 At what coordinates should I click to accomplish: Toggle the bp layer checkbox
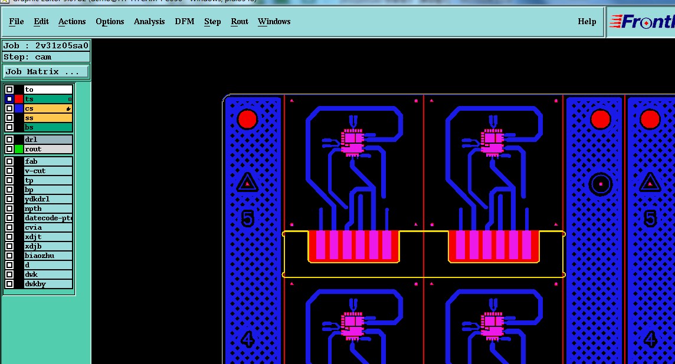9,190
